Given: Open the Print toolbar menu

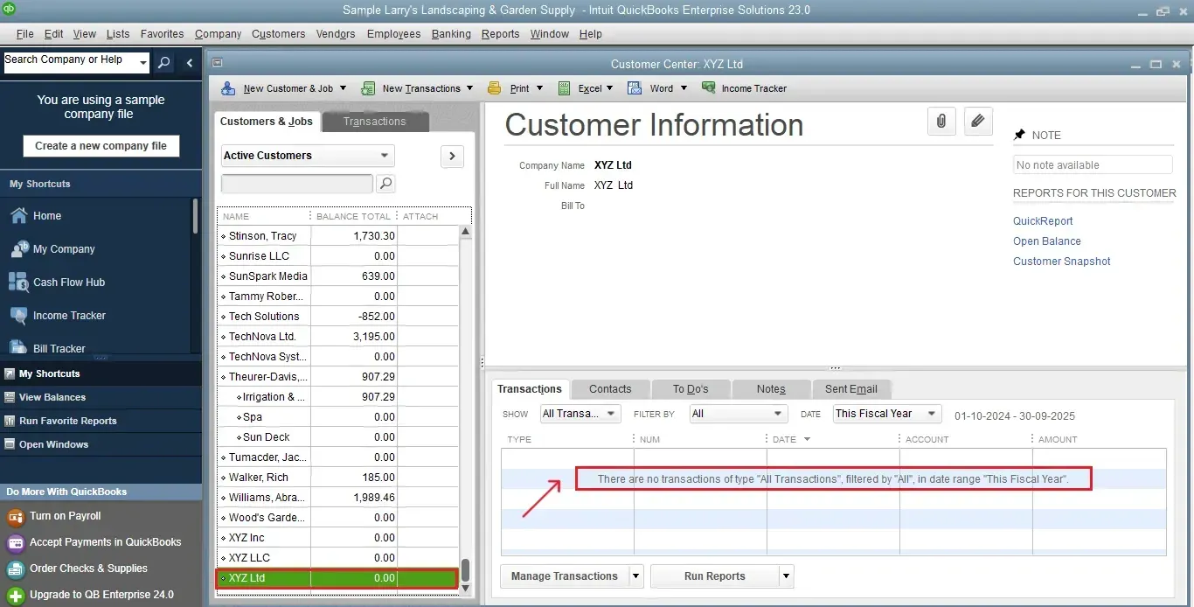Looking at the screenshot, I should coord(515,88).
